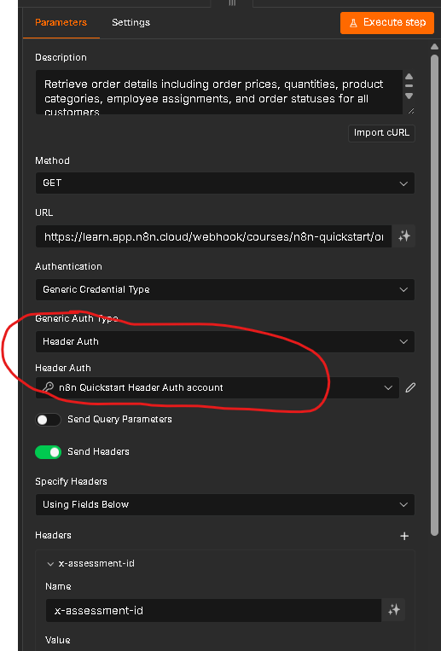Image resolution: width=441 pixels, height=651 pixels.
Task: Click the plus icon to add header
Action: (x=404, y=536)
